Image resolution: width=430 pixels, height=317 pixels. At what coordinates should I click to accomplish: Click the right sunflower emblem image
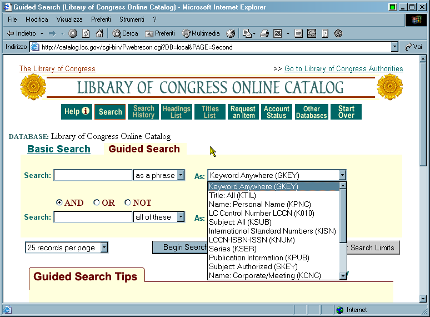pos(389,87)
